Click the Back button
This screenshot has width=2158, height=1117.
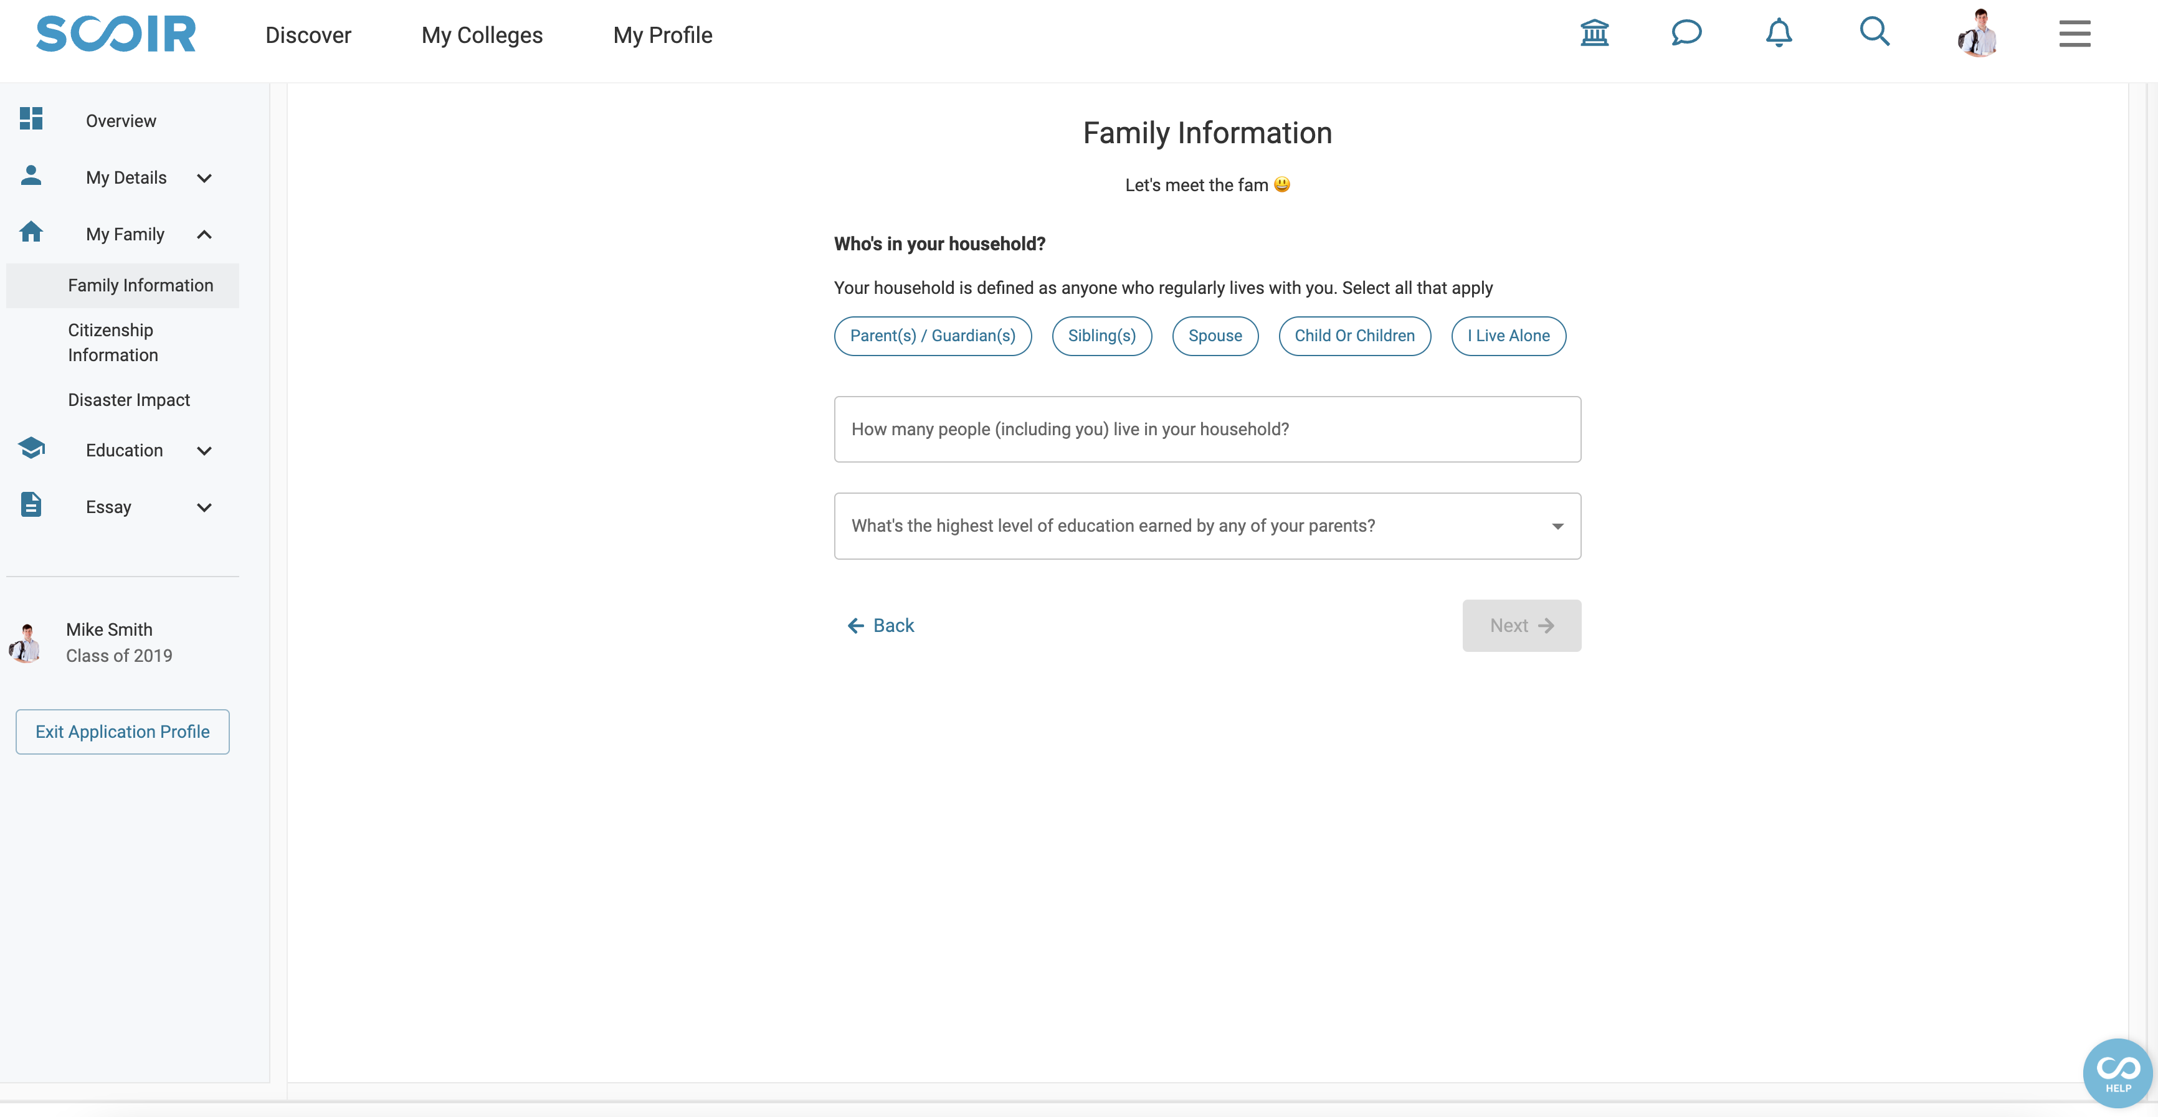(x=880, y=626)
